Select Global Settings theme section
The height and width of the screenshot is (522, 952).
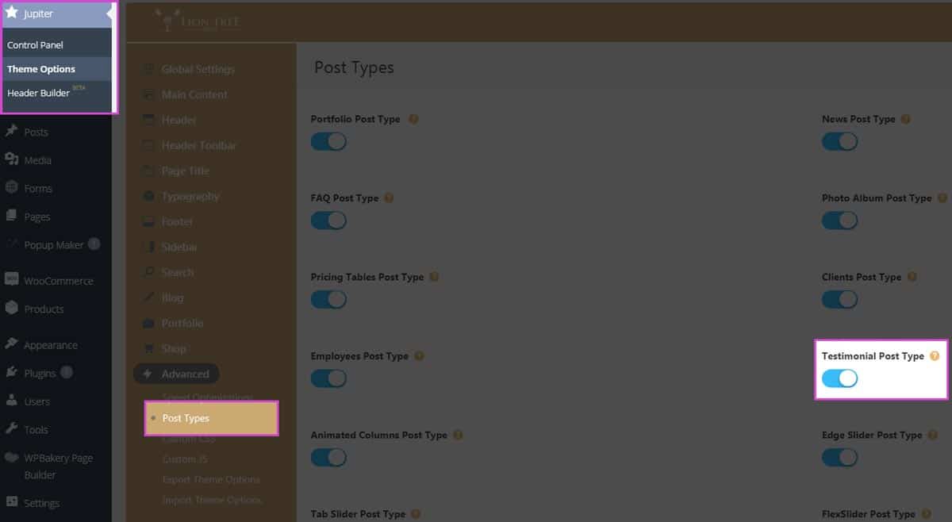(x=198, y=69)
